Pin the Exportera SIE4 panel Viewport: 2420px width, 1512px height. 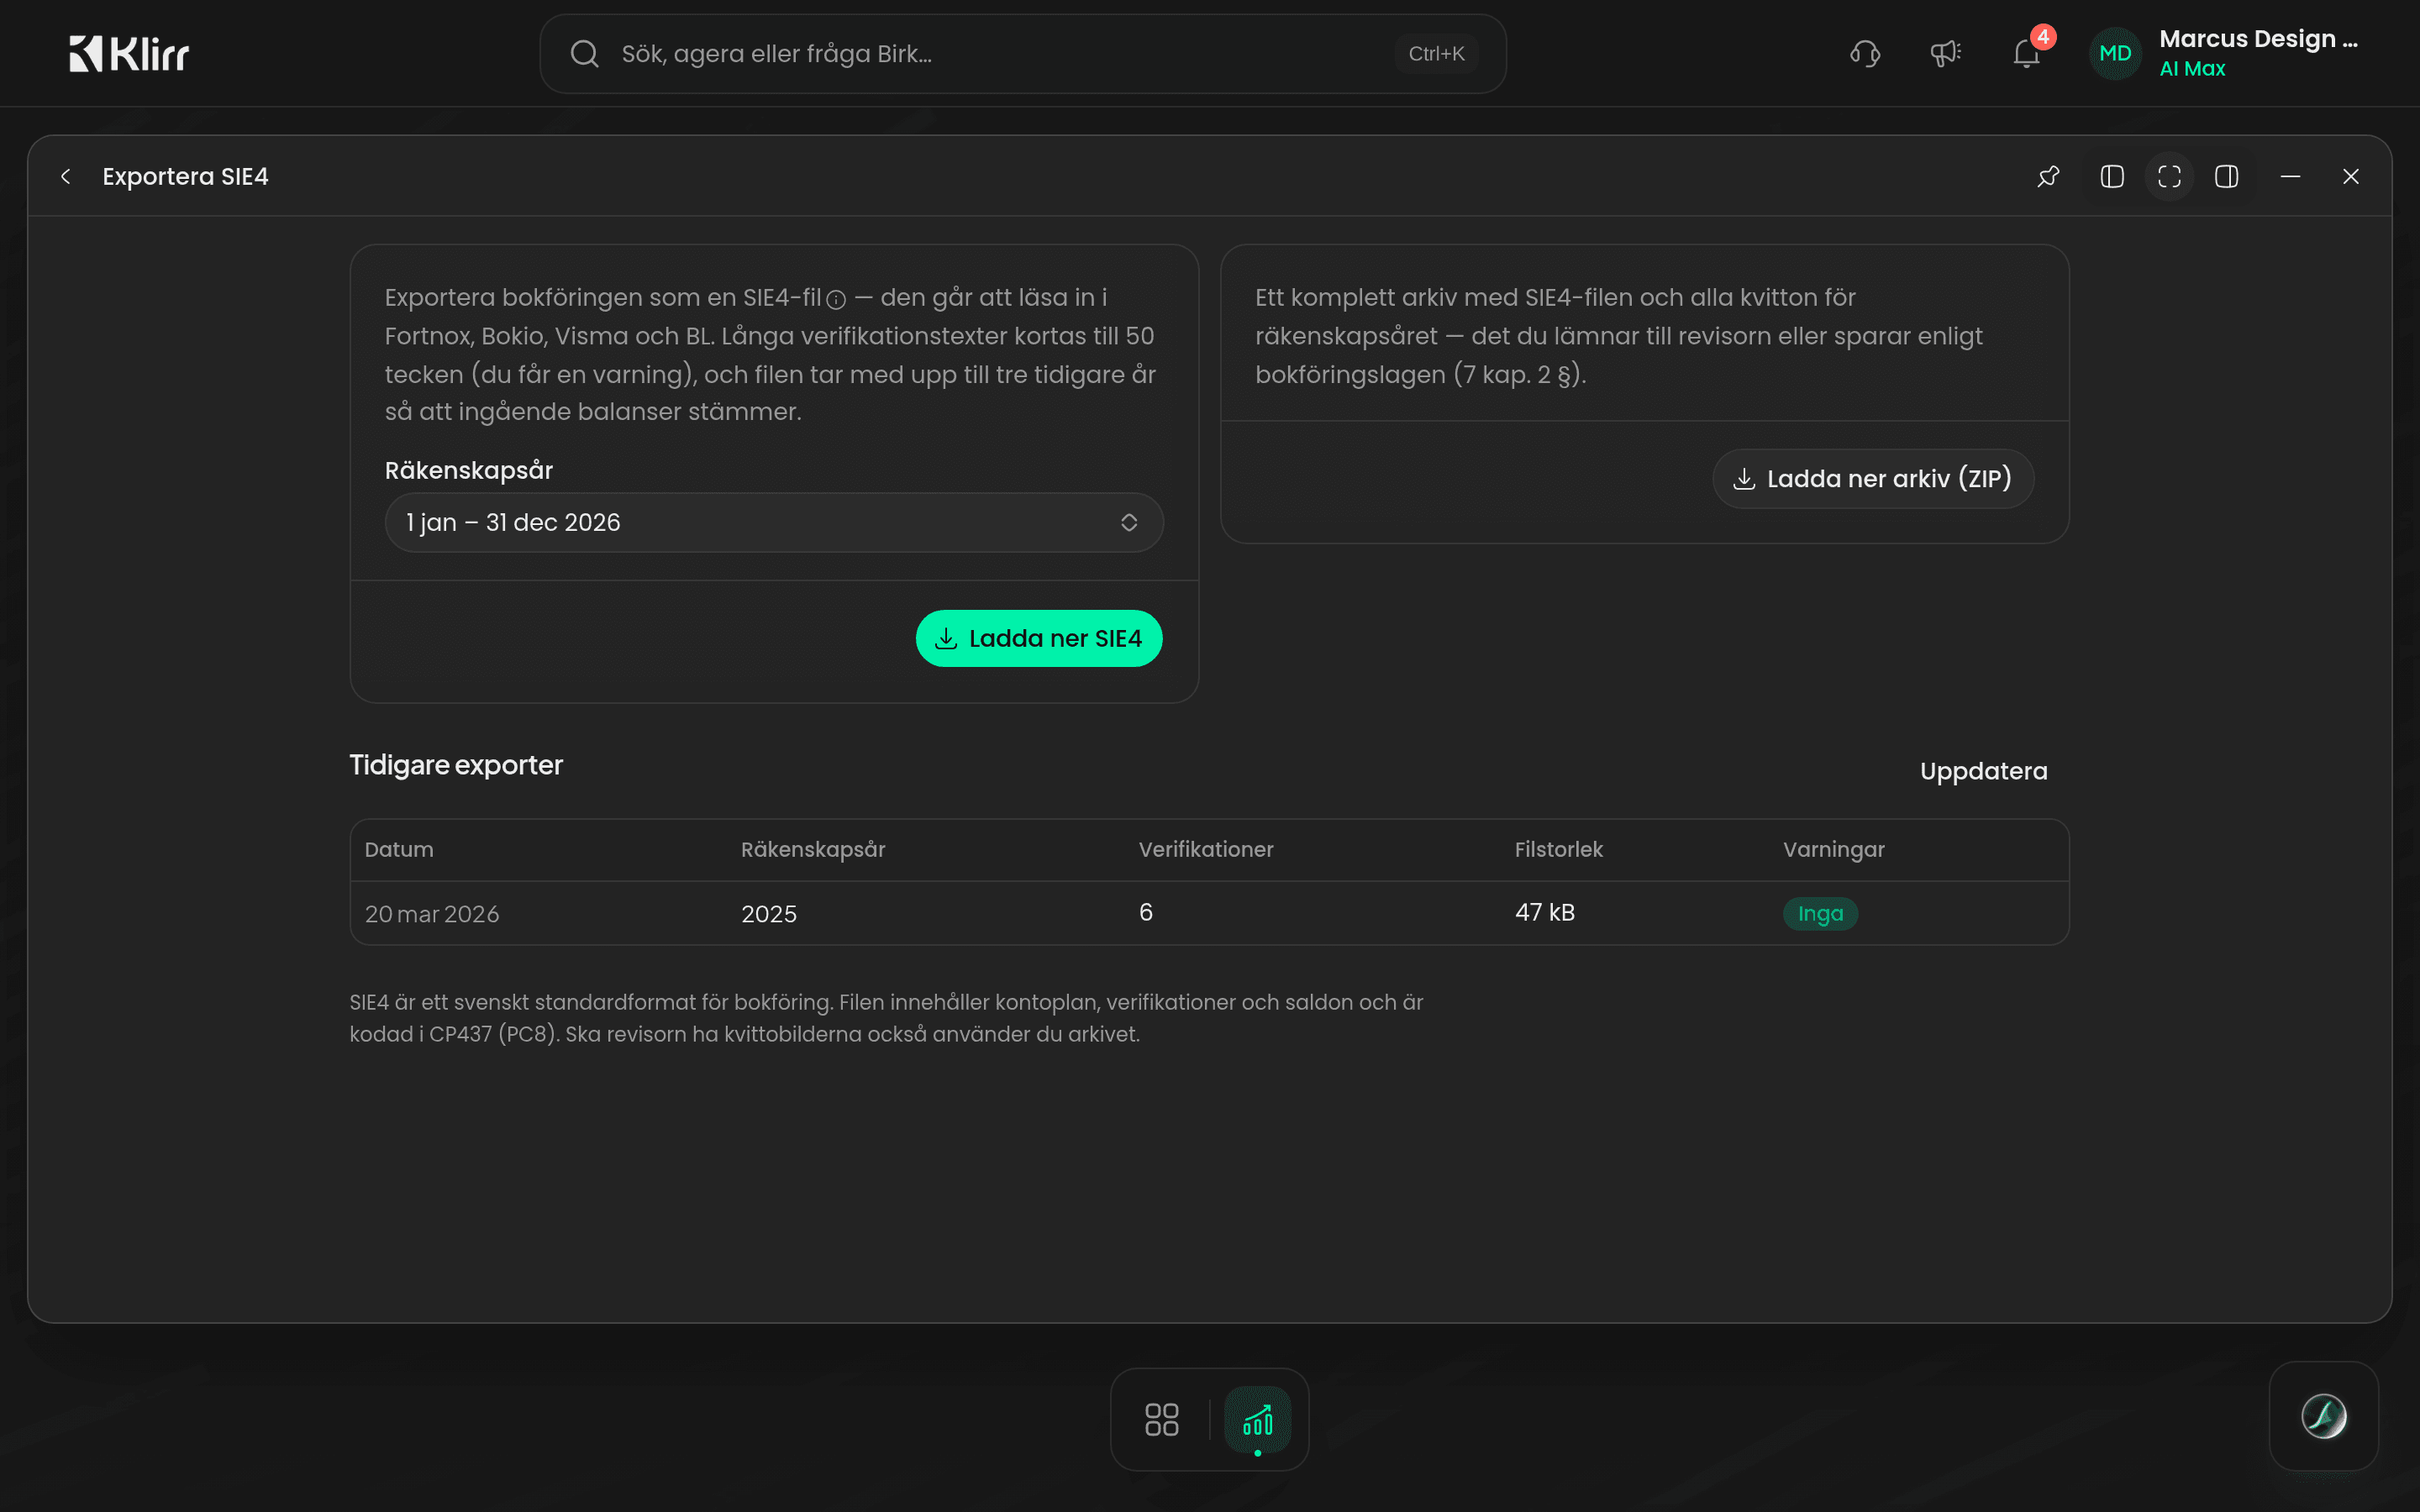click(2048, 177)
